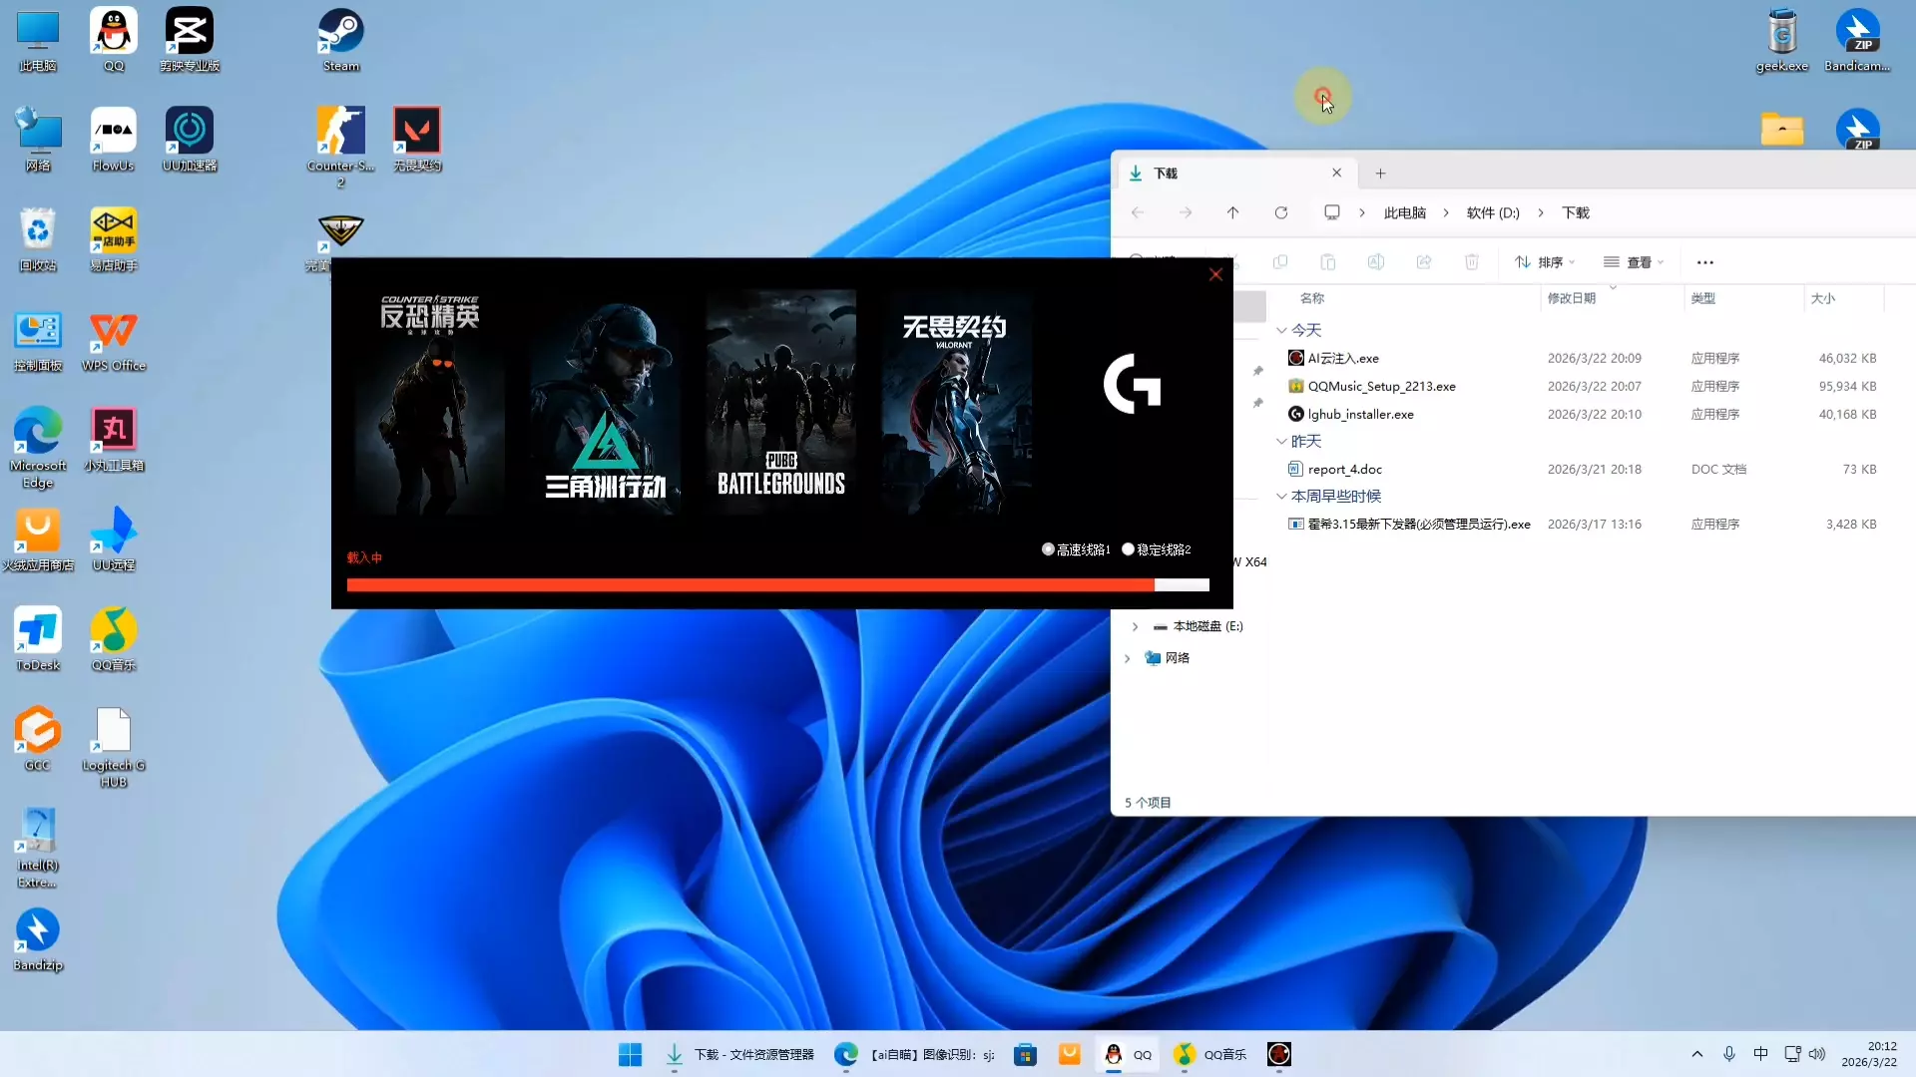Switch to 下载 - 文件资源管理器 taskbar item
Screen dimensions: 1916x1077
[x=739, y=1054]
